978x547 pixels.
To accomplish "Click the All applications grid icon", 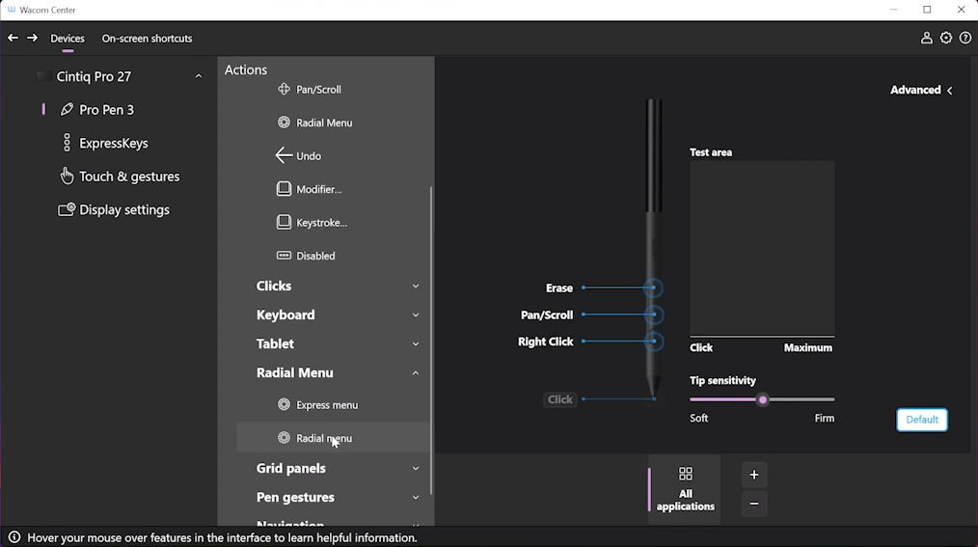I will (x=686, y=474).
